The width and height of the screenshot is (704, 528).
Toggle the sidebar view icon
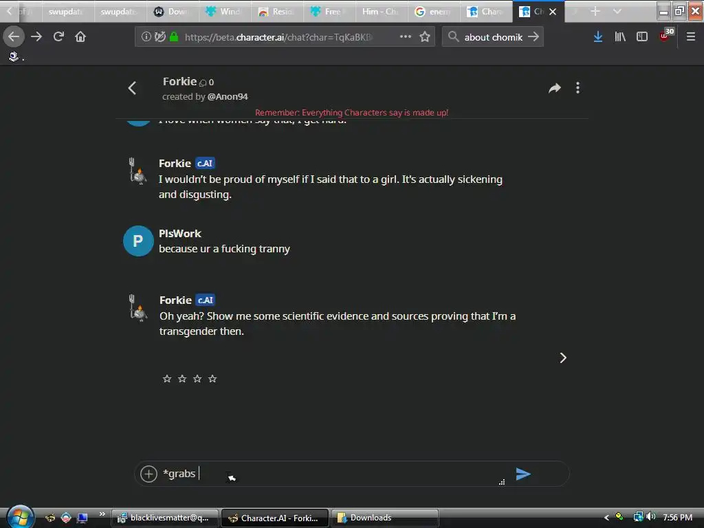pos(642,37)
